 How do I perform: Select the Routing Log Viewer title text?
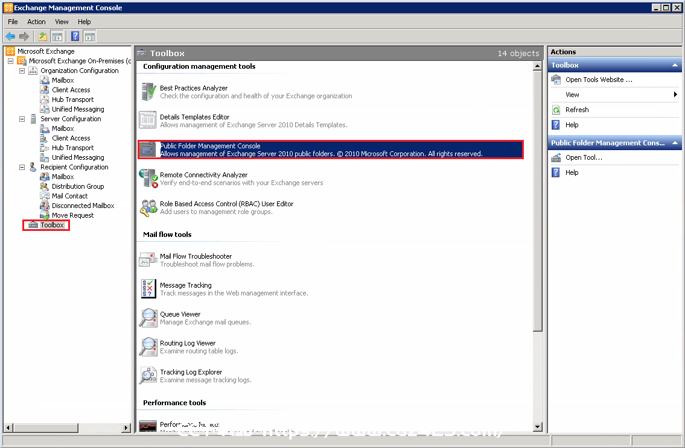coord(188,343)
